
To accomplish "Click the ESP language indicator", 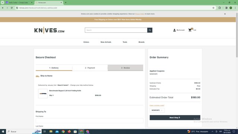I will coord(221,131).
